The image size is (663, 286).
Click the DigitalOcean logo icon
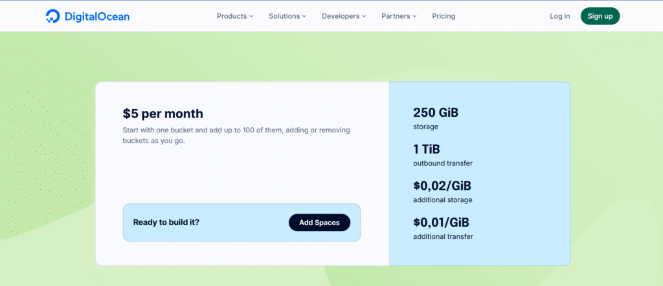tap(53, 16)
